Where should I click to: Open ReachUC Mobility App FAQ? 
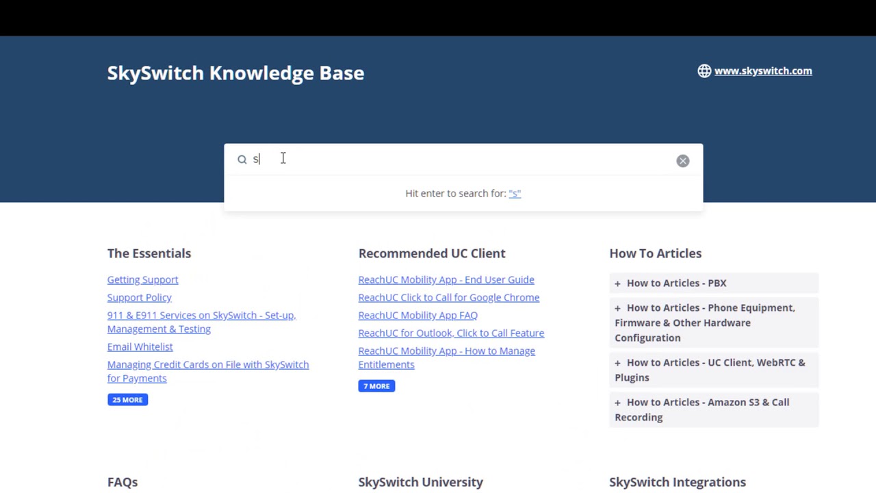tap(418, 315)
